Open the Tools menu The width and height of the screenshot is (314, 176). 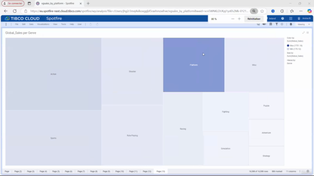pos(63,24)
